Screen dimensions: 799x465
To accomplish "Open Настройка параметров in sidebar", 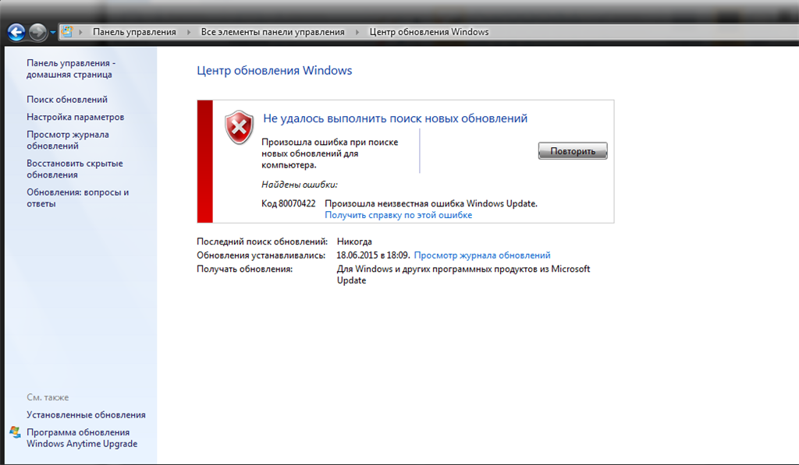I will 76,117.
